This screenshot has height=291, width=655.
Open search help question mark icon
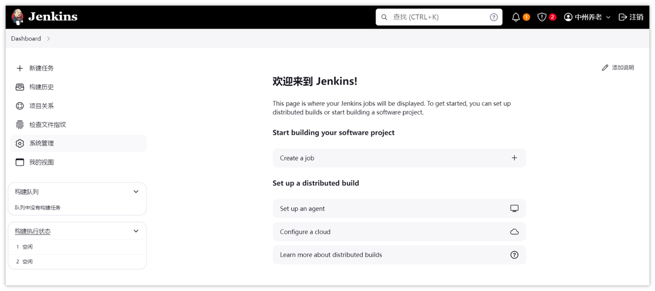point(494,17)
